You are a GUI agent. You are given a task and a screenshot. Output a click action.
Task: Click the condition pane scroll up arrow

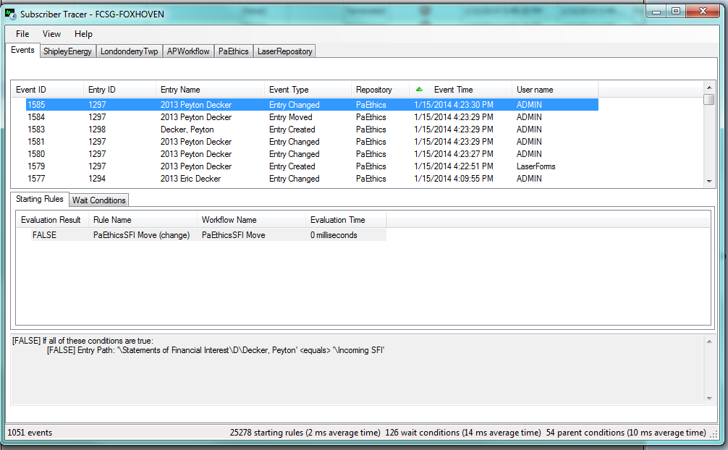pos(709,341)
